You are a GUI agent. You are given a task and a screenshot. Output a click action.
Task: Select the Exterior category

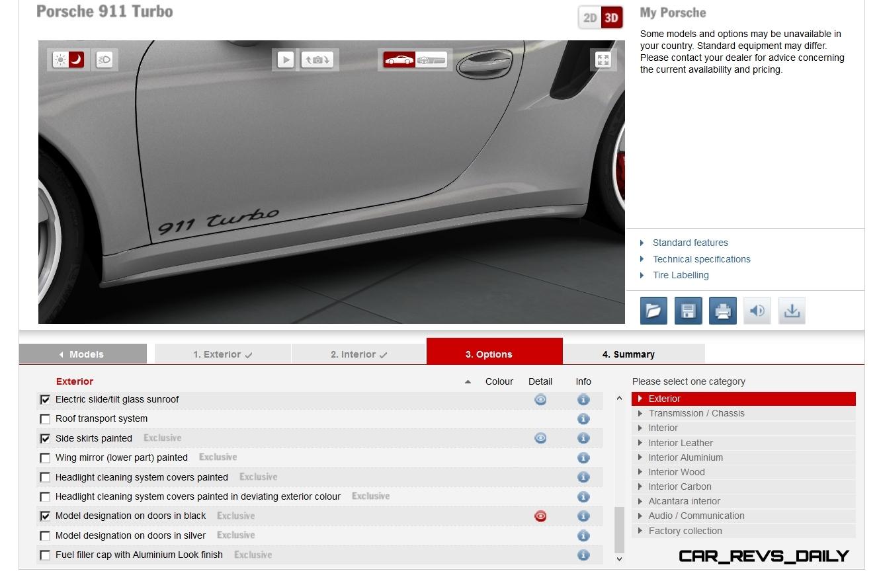[x=743, y=399]
